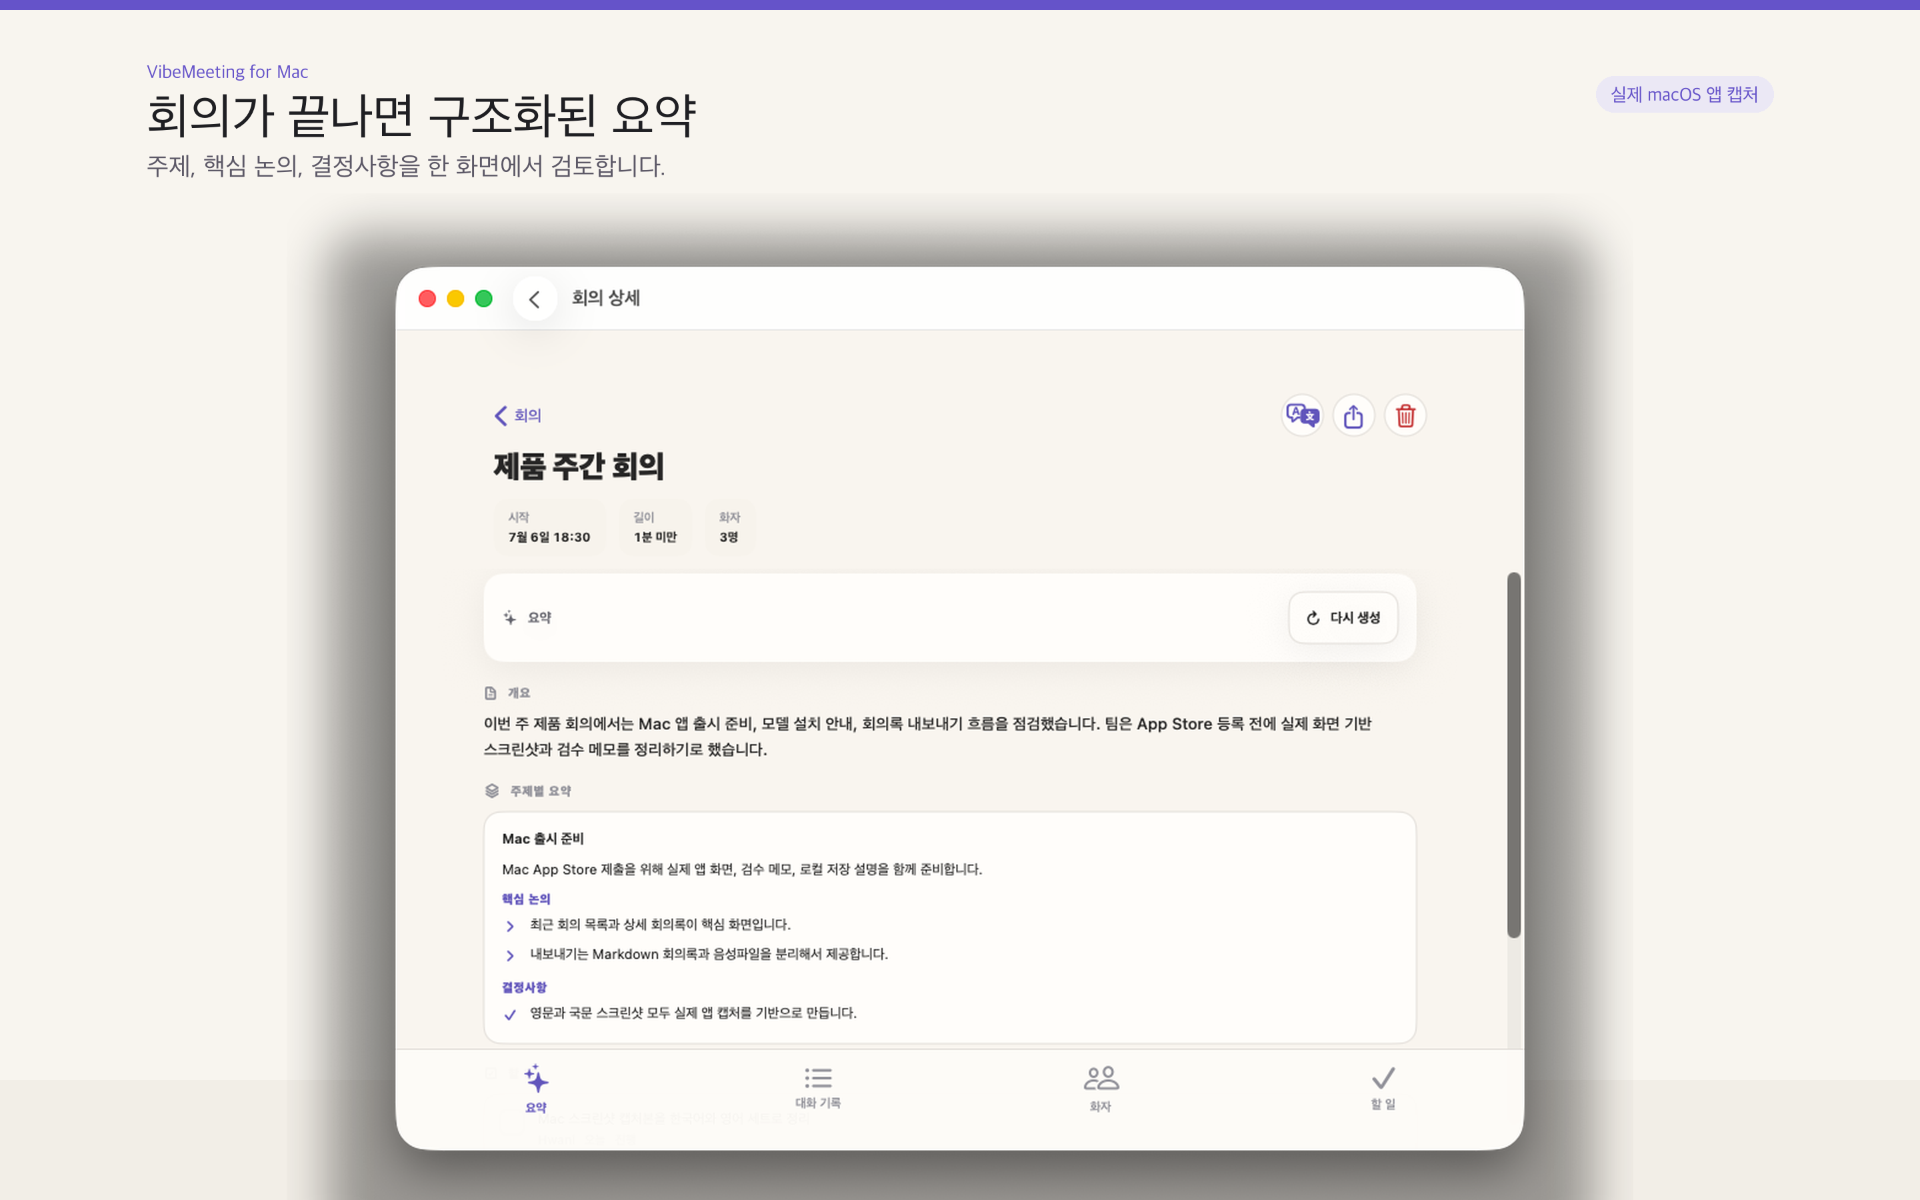The height and width of the screenshot is (1200, 1920).
Task: Select the 요약 sparkle tab icon
Action: click(536, 1079)
